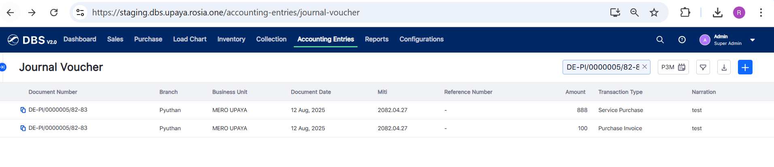Copy document number of Purchase Invoice row
Viewport: 774px width, 167px height.
[23, 128]
